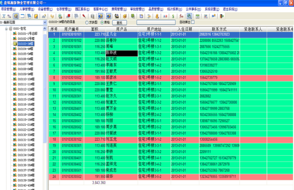Click the person user toolbar icon
The width and height of the screenshot is (294, 190).
coord(157,16)
